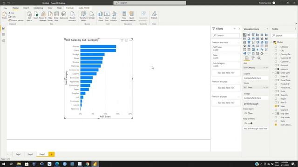
Task: Open the Sub-Category axis field dropdown
Action: (x=264, y=68)
